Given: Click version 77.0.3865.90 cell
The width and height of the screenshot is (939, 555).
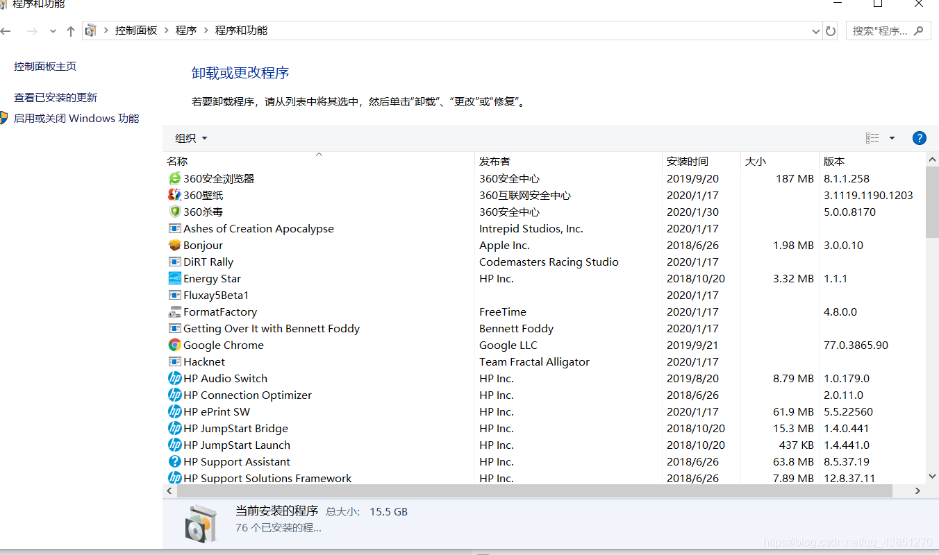Looking at the screenshot, I should coord(856,345).
